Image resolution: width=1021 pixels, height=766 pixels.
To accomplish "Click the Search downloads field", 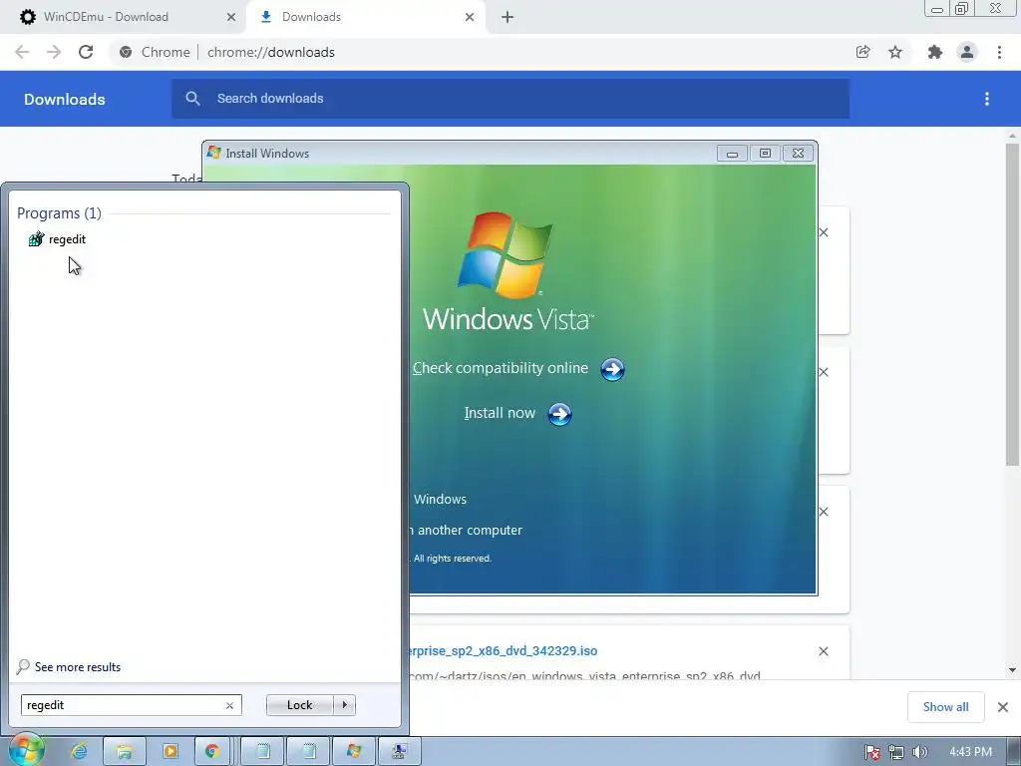I will 510,99.
